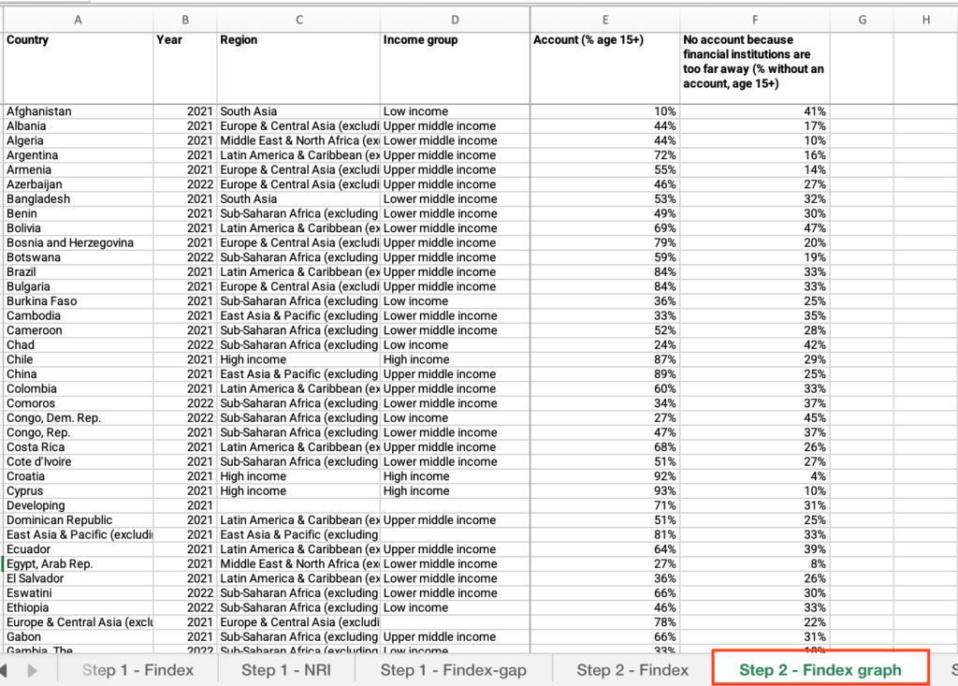Viewport: 958px width, 686px height.
Task: Select the "Botswana" country cell
Action: click(x=79, y=257)
